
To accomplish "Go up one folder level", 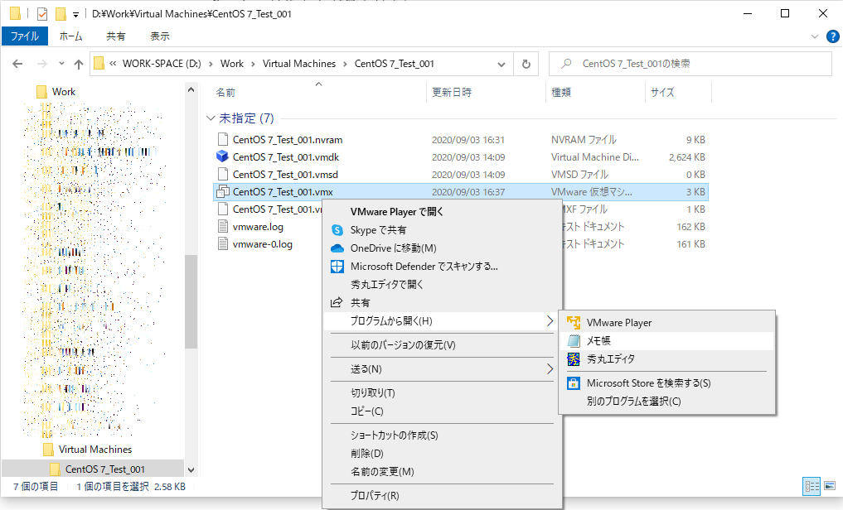I will tap(79, 64).
